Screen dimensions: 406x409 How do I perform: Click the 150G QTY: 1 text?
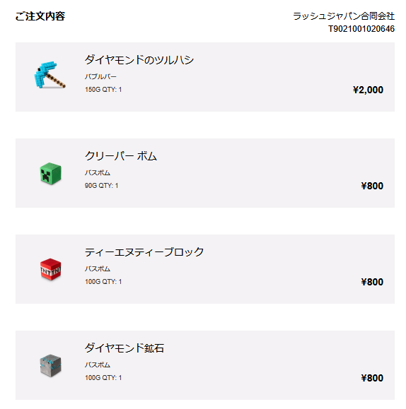point(103,90)
